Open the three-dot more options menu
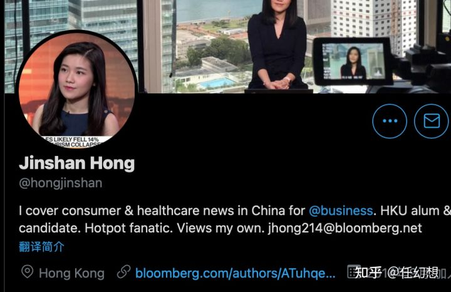The width and height of the screenshot is (451, 292). pos(390,121)
